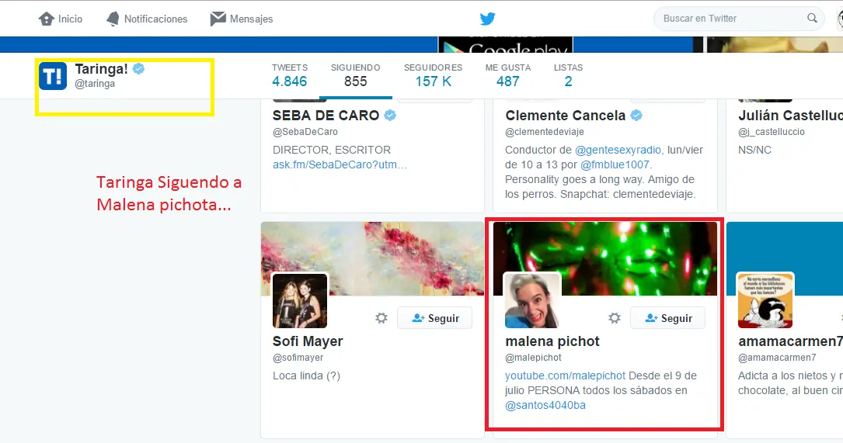Click Taringa! verified badge
843x443 pixels.
(138, 69)
